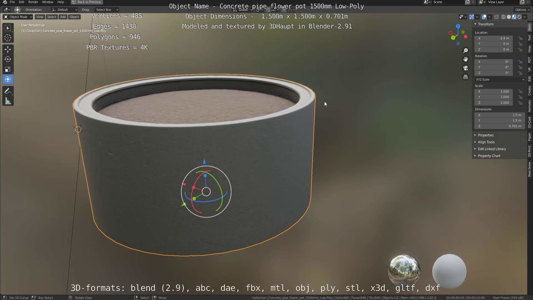This screenshot has width=533, height=300.
Task: Switch perspective/orthographic grid icon
Action: (466, 77)
